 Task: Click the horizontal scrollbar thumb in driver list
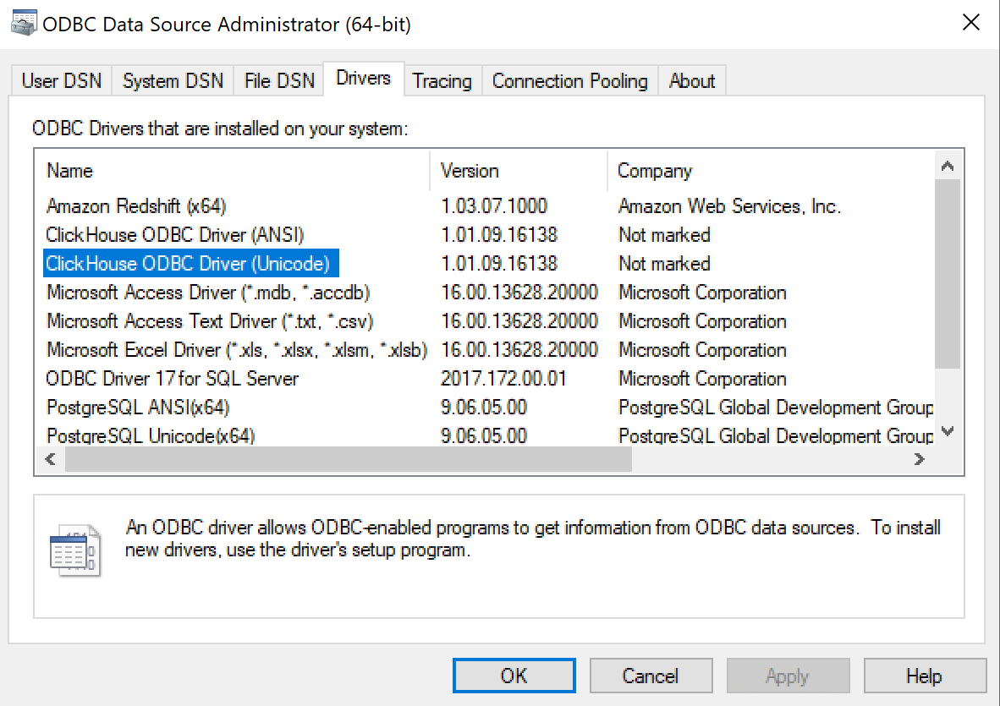(x=349, y=459)
